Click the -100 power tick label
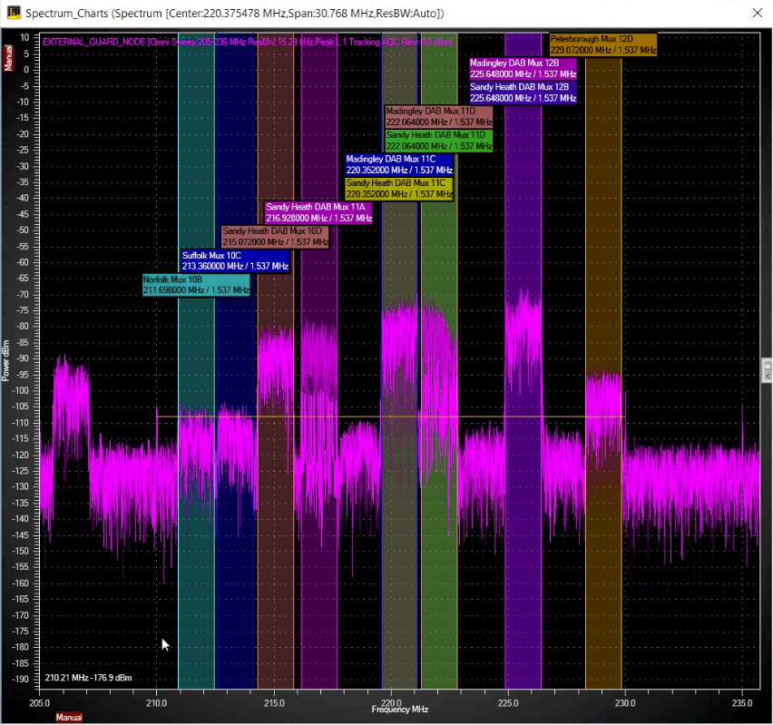Image resolution: width=773 pixels, height=725 pixels. coord(21,390)
